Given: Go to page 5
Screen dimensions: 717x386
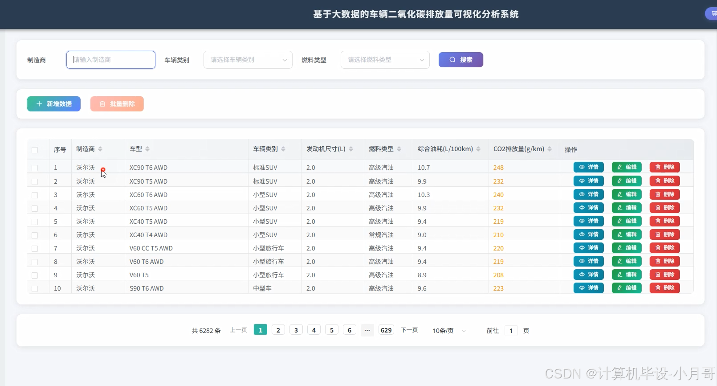Looking at the screenshot, I should click(x=332, y=330).
